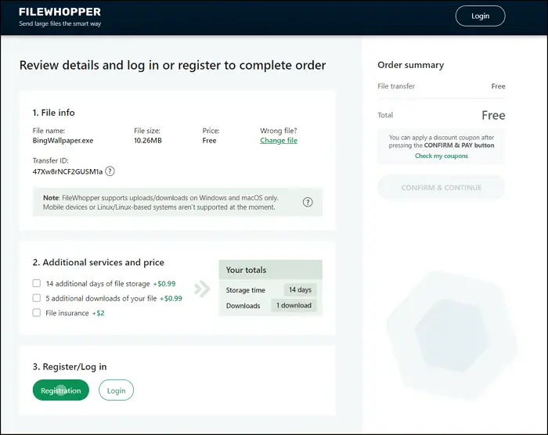Click the 3. Register/Log in heading

(x=70, y=366)
